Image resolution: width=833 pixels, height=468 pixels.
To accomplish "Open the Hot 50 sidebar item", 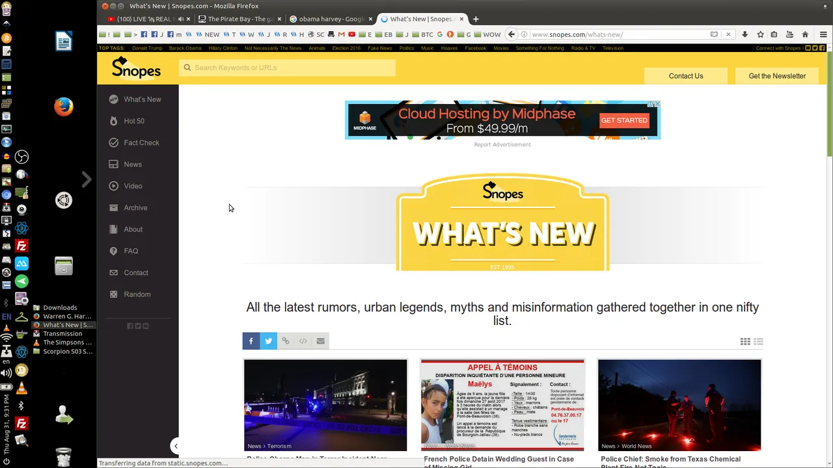I will (x=127, y=121).
